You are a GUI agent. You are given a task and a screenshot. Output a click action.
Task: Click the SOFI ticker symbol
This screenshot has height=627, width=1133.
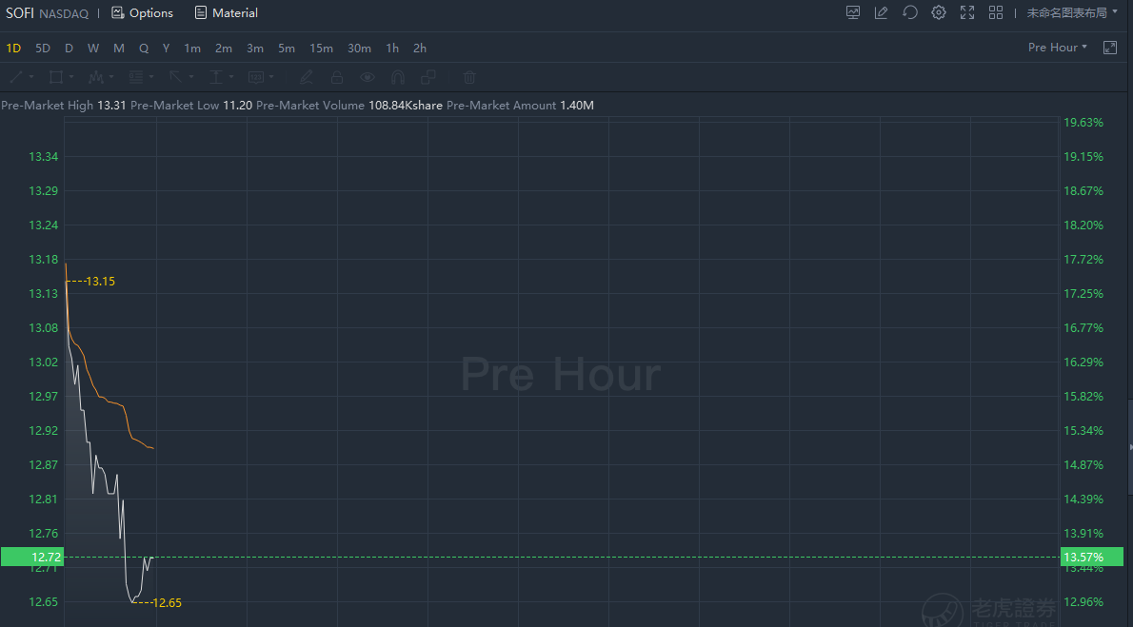point(19,13)
